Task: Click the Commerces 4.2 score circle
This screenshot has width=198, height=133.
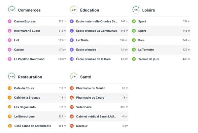Action: pyautogui.click(x=12, y=10)
